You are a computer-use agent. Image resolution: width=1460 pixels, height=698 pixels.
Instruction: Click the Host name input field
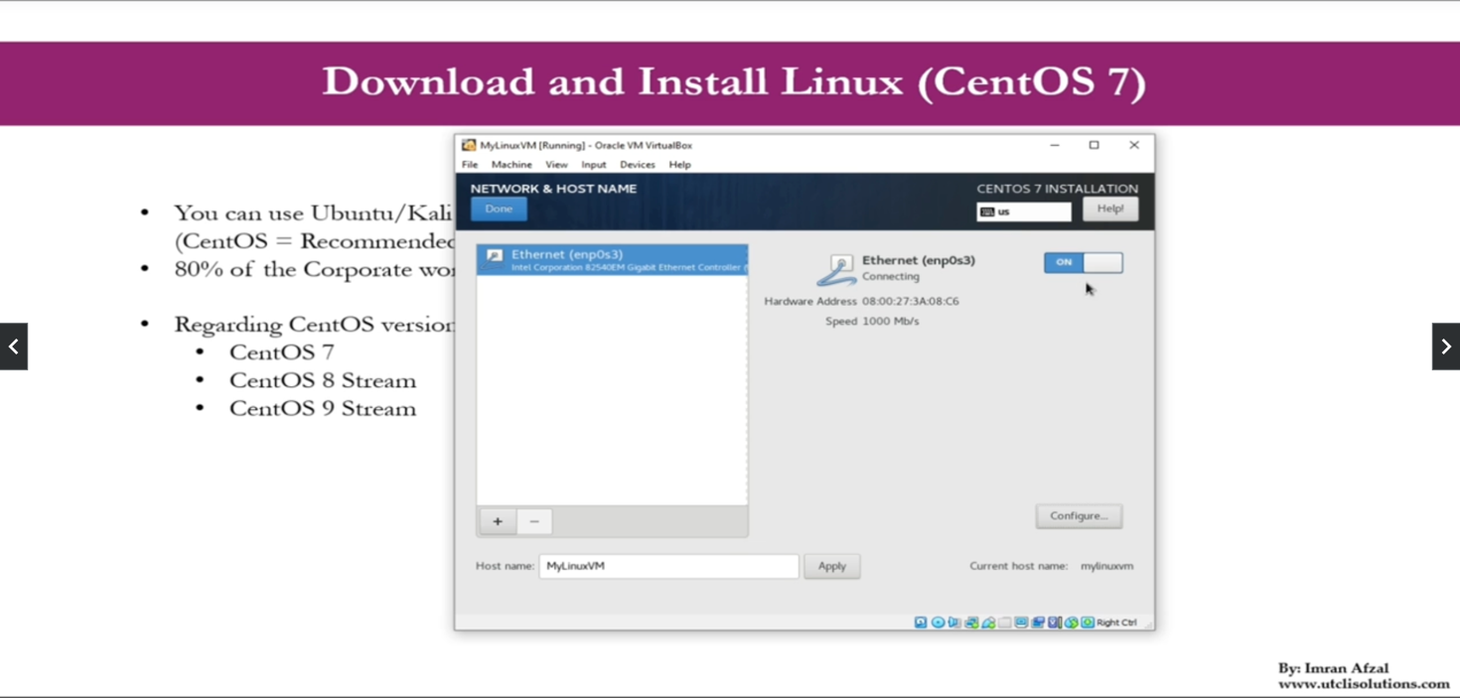click(668, 566)
